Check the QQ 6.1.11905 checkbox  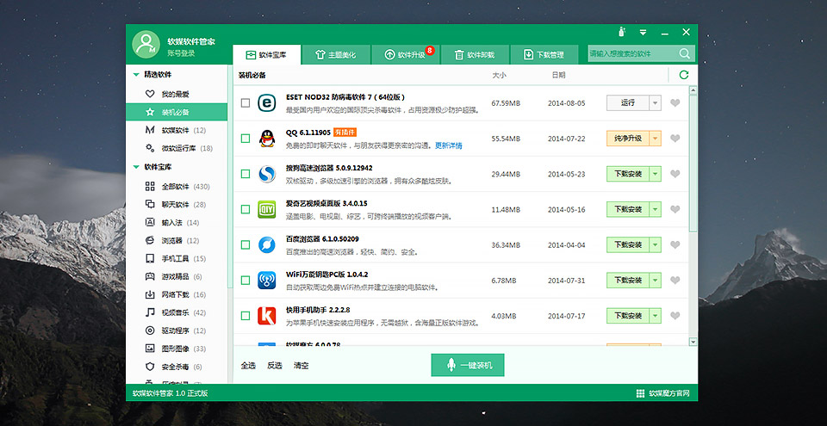click(246, 139)
